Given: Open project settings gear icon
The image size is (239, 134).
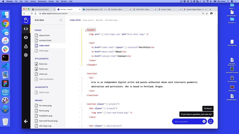Looking at the screenshot, I should click(x=26, y=55).
